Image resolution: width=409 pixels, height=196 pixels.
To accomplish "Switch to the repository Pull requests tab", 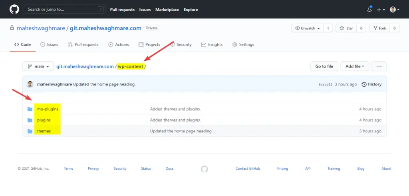I will (x=83, y=45).
